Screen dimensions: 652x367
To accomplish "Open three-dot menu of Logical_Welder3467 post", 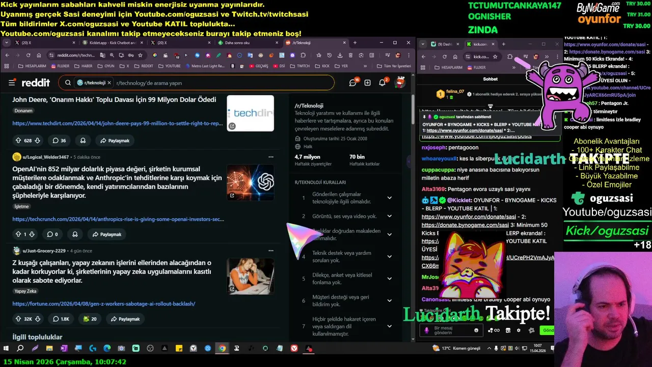I will click(271, 157).
